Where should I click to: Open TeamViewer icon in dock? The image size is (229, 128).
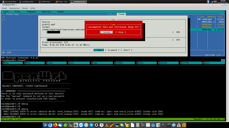tap(81, 125)
